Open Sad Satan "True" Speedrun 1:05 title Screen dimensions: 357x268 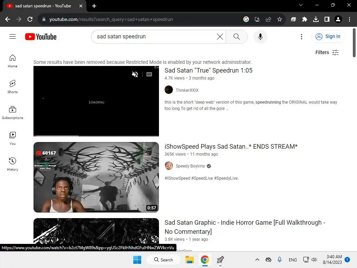[x=208, y=70]
